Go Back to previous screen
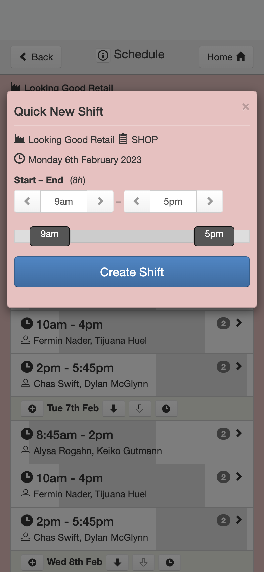This screenshot has height=572, width=264. [x=36, y=57]
